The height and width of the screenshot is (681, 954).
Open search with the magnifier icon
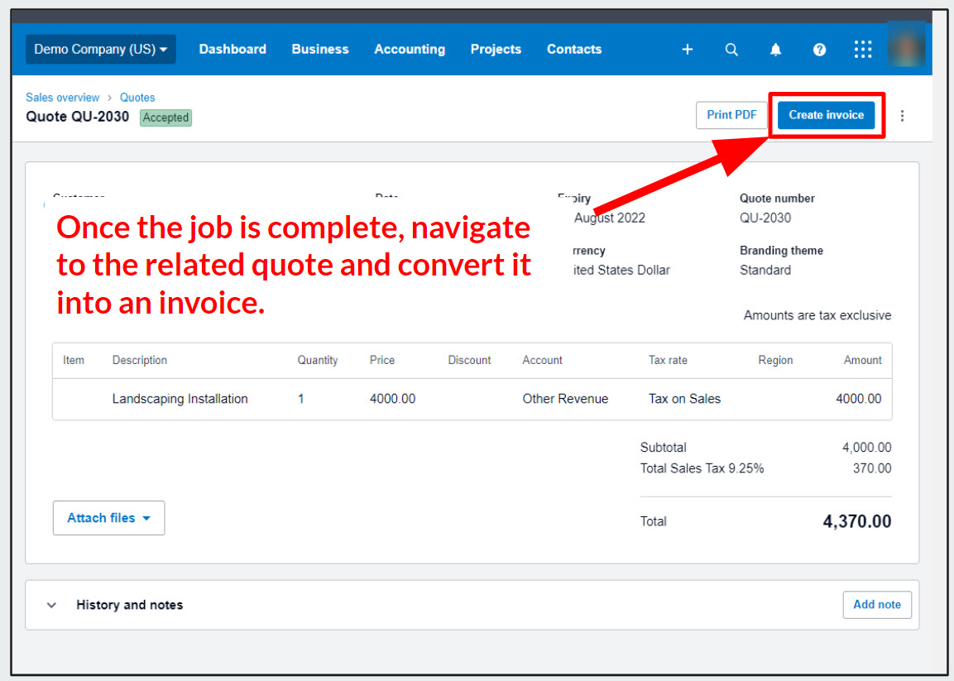click(731, 50)
